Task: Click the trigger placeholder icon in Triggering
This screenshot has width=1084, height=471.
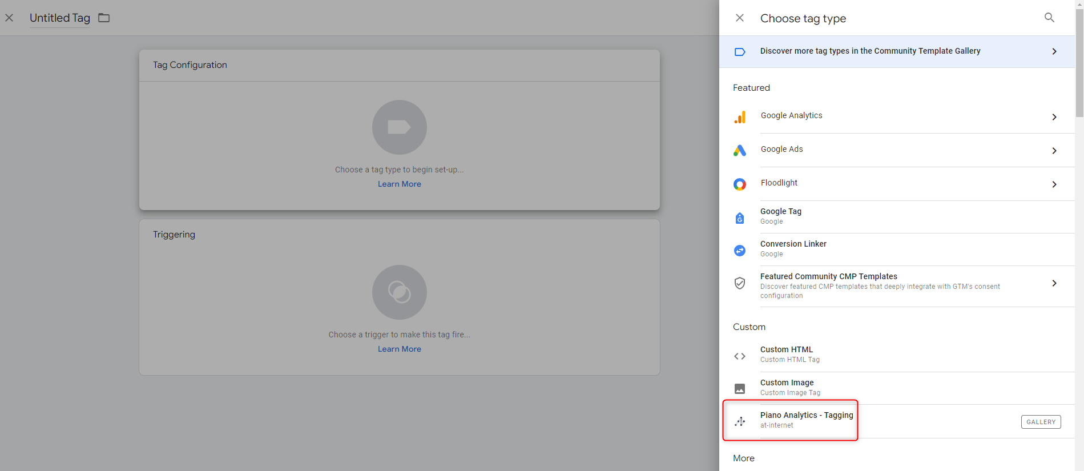Action: point(399,292)
